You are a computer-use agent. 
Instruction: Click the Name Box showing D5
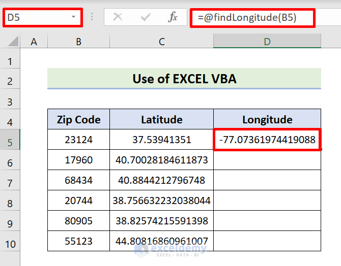(x=43, y=17)
